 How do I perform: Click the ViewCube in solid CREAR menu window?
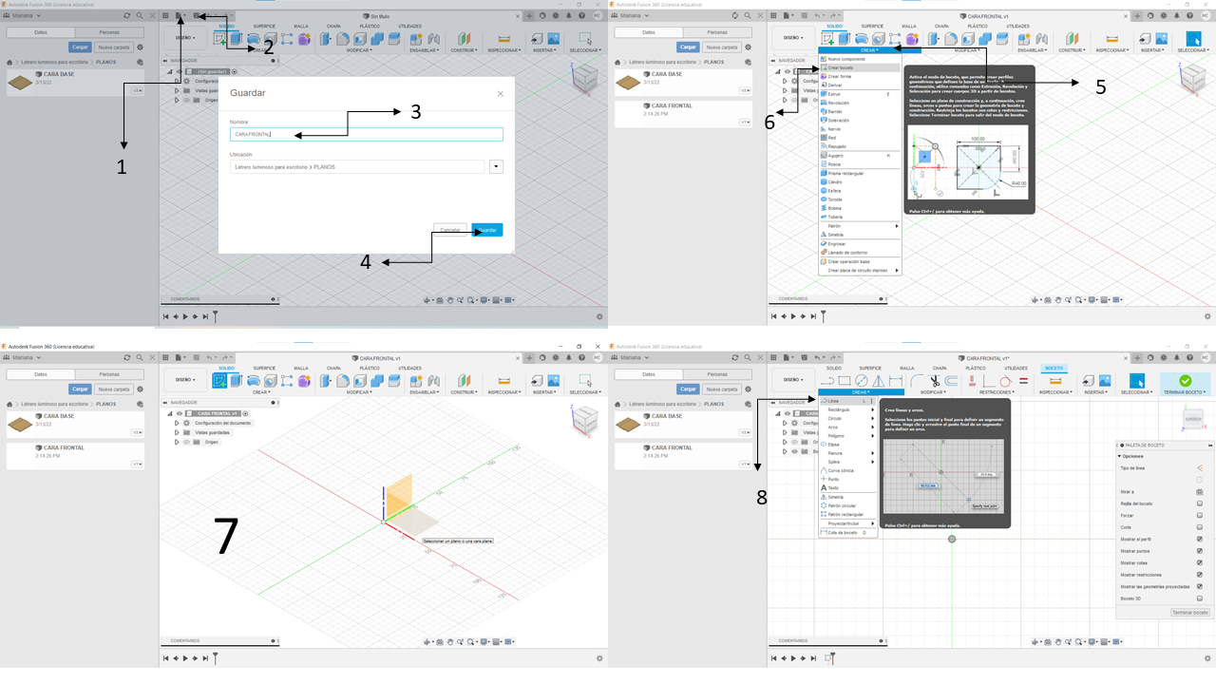pyautogui.click(x=1195, y=76)
